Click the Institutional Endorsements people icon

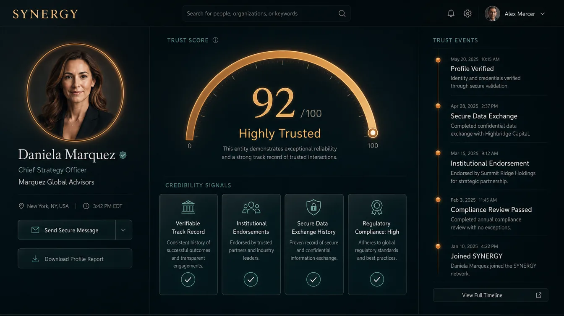tap(251, 207)
